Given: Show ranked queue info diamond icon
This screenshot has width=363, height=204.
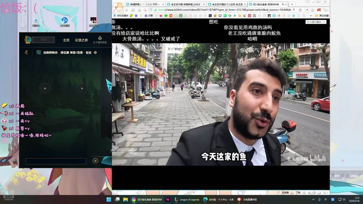Looking at the screenshot, I should coord(95,52).
